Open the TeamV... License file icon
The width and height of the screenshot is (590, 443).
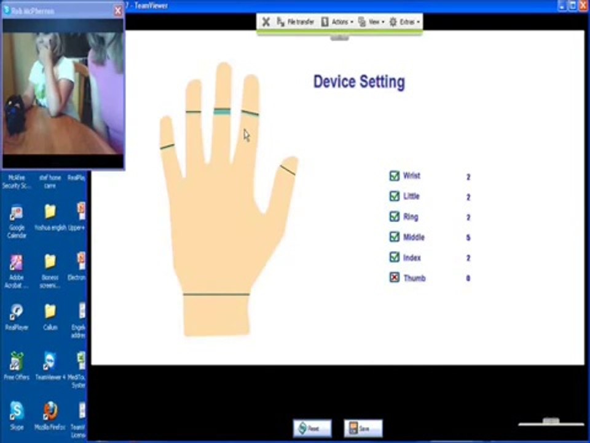click(x=78, y=420)
